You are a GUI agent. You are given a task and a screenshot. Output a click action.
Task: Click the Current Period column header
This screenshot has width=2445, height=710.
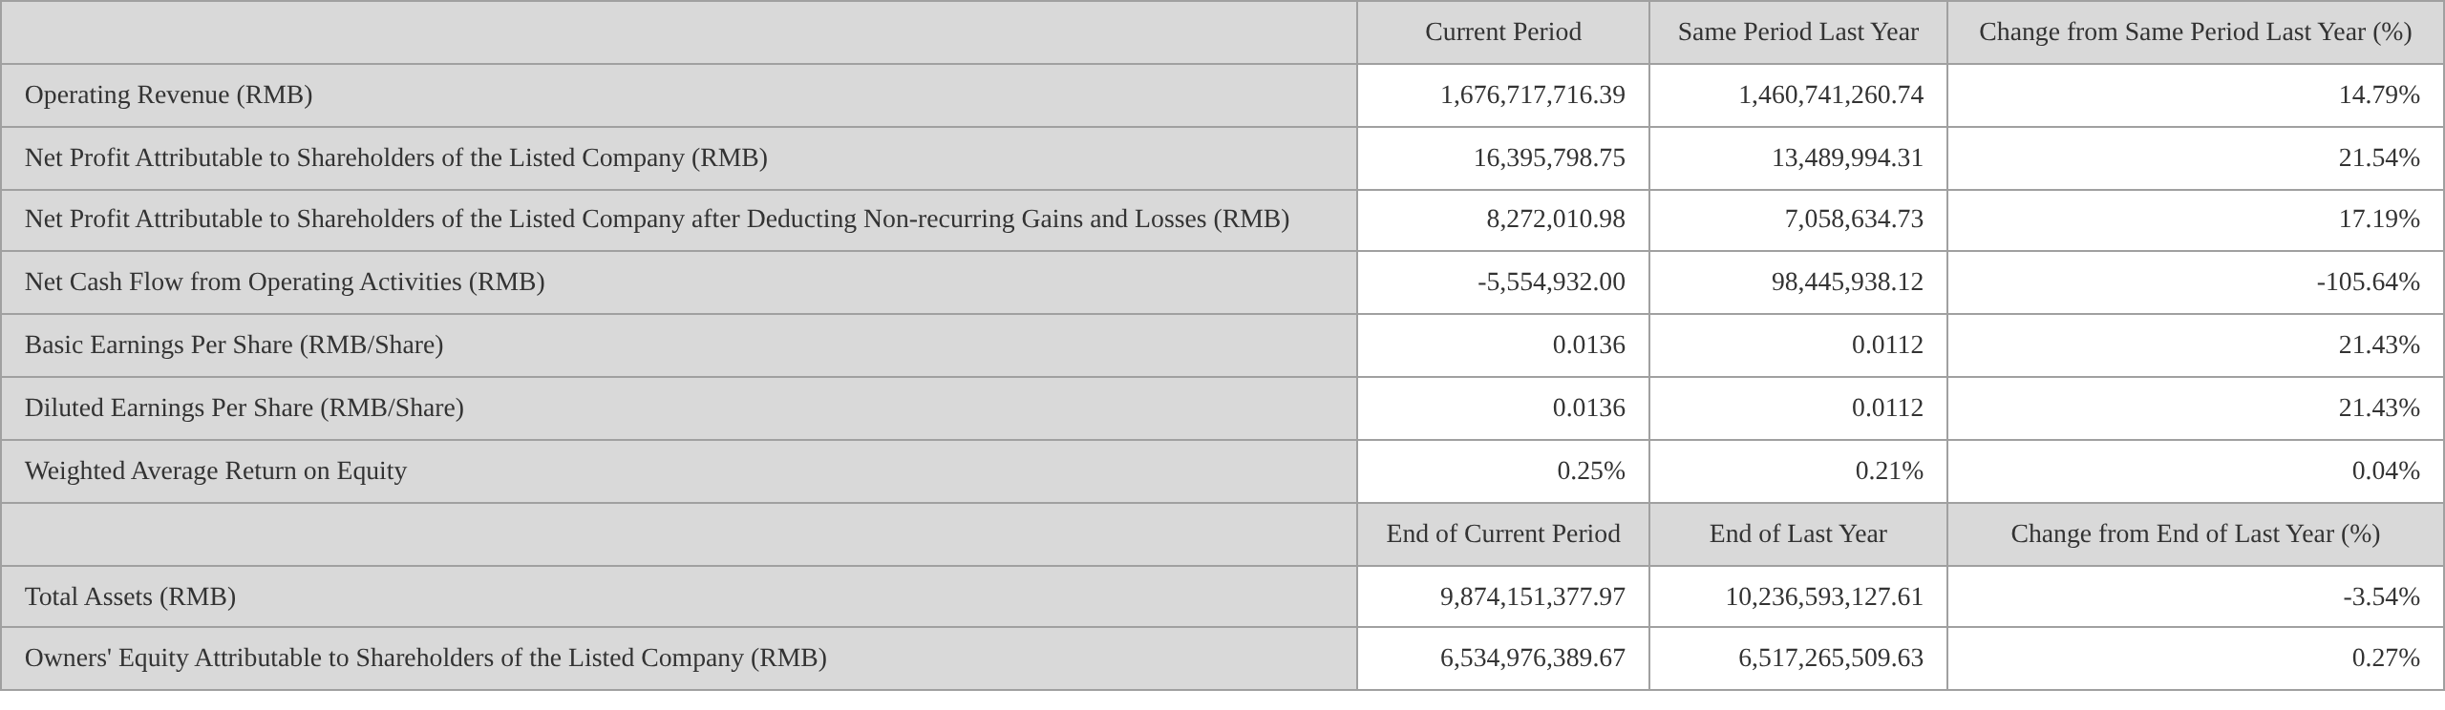[1502, 32]
